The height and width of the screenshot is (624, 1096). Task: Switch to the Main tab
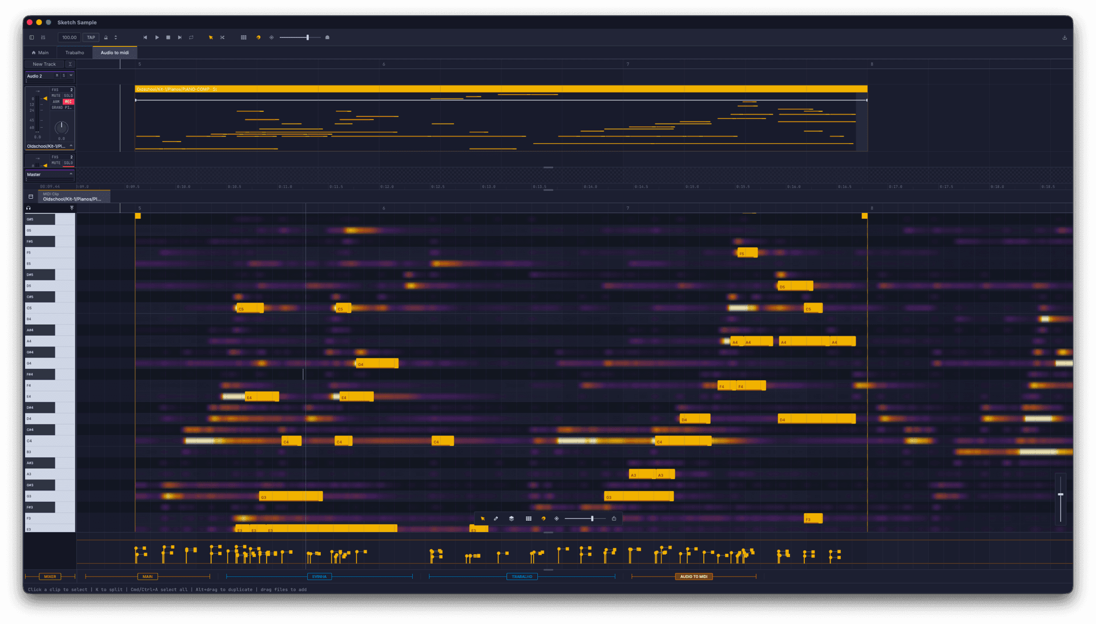pyautogui.click(x=40, y=53)
